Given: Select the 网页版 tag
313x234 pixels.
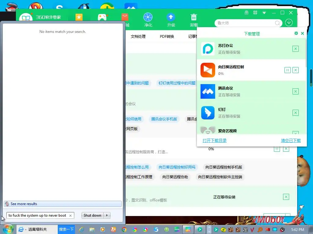Looking at the screenshot, I should click(x=132, y=129).
